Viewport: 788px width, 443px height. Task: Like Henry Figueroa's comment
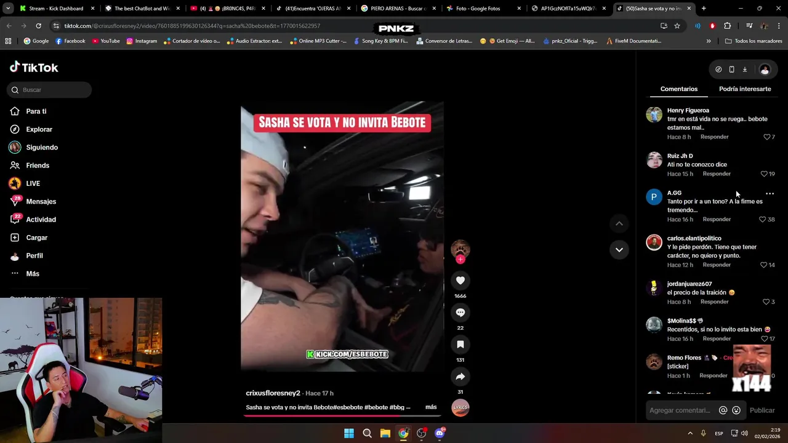click(767, 137)
